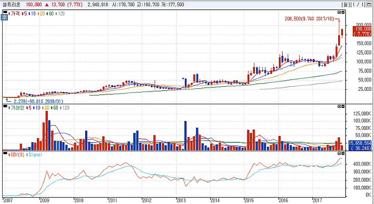Click the OBV panel black handle icon
The width and height of the screenshot is (374, 204).
click(5, 153)
